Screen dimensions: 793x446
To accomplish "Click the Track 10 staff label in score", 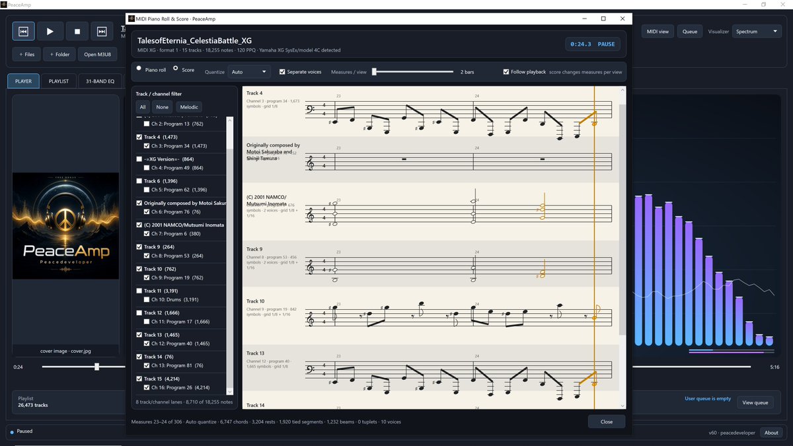I will 255,301.
